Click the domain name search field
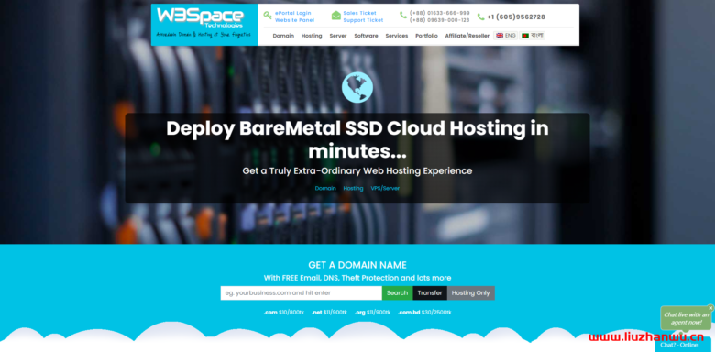This screenshot has height=352, width=715. tap(301, 292)
